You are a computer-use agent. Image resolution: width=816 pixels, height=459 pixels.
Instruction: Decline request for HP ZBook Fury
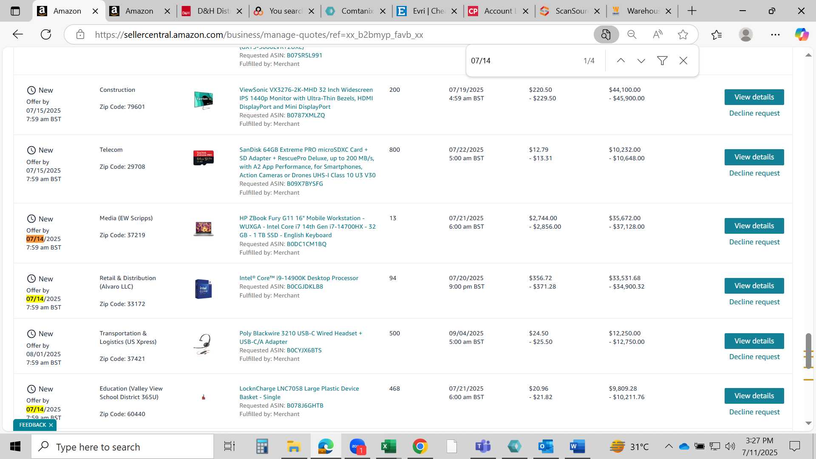coord(754,242)
